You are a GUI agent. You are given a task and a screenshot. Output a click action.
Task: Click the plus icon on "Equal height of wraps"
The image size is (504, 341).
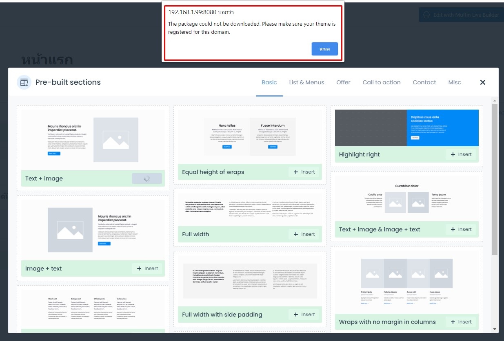296,172
